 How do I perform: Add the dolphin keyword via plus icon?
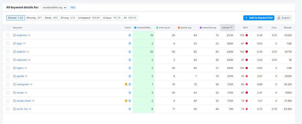click(14, 52)
